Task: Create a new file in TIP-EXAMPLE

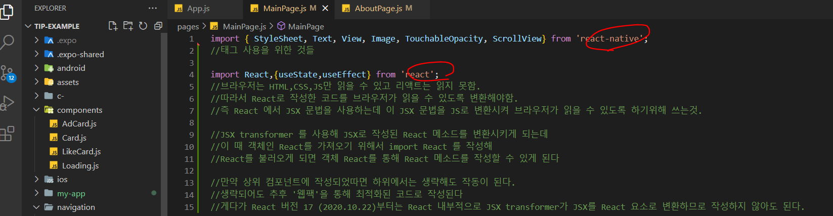Action: [x=113, y=26]
